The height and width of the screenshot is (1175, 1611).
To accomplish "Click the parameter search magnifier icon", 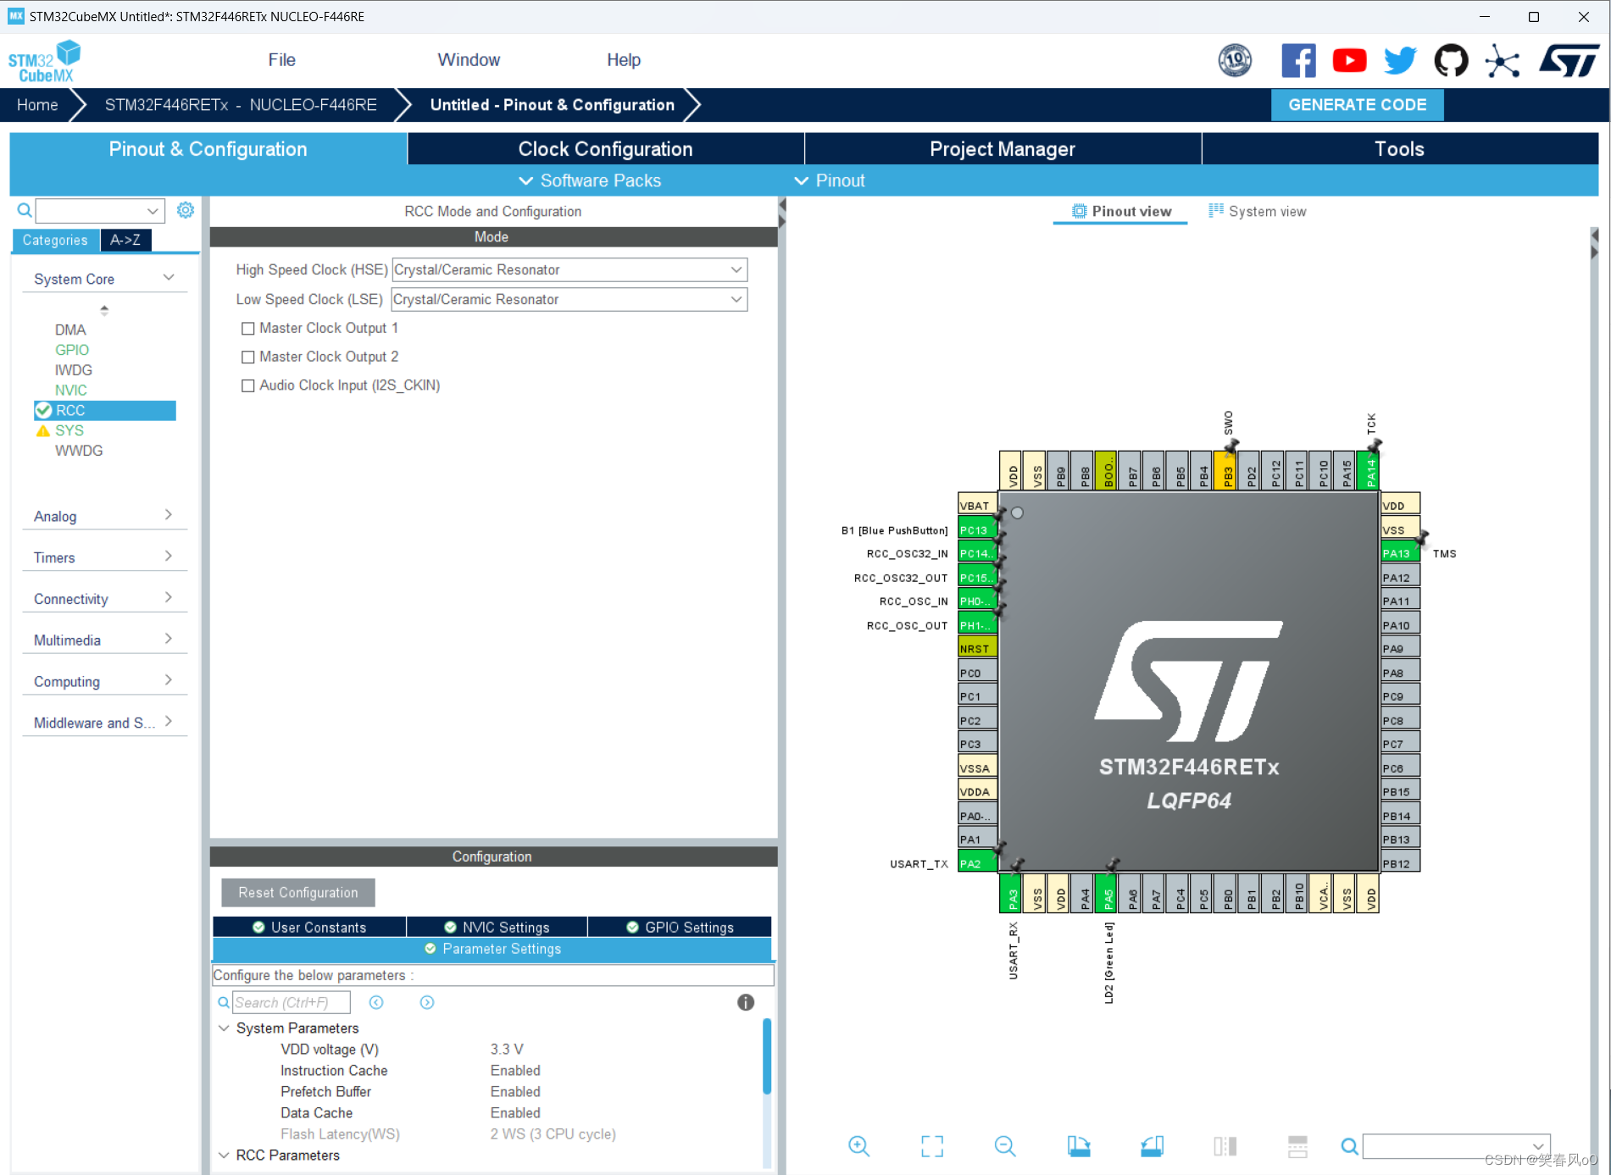I will pyautogui.click(x=224, y=1002).
